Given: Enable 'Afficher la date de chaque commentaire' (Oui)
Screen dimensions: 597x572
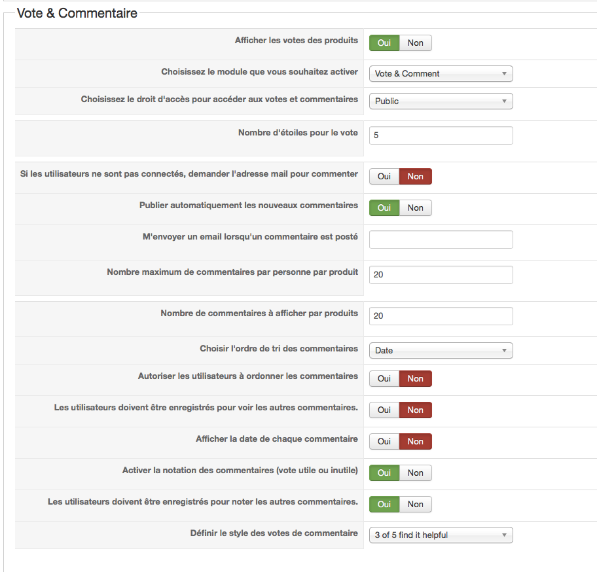Looking at the screenshot, I should [x=384, y=442].
